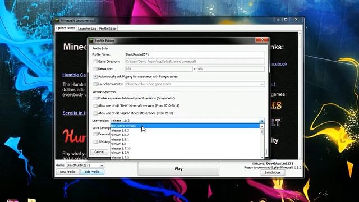Click the Minecraft Launcher title bar icon
This screenshot has height=202, width=359.
pyautogui.click(x=57, y=20)
